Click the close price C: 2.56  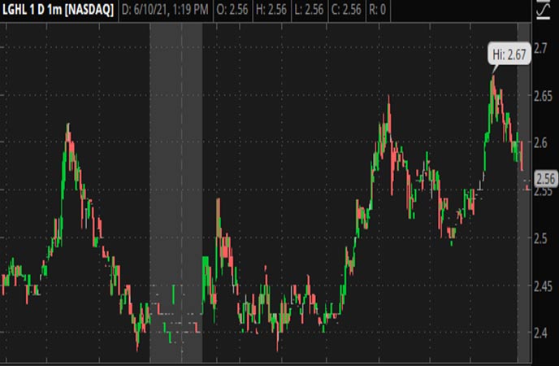pos(346,10)
